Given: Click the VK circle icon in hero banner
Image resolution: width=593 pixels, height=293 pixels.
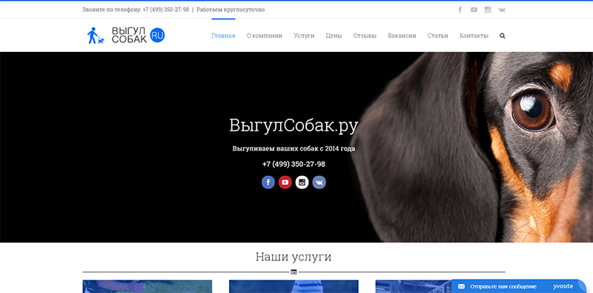Looking at the screenshot, I should (x=319, y=182).
